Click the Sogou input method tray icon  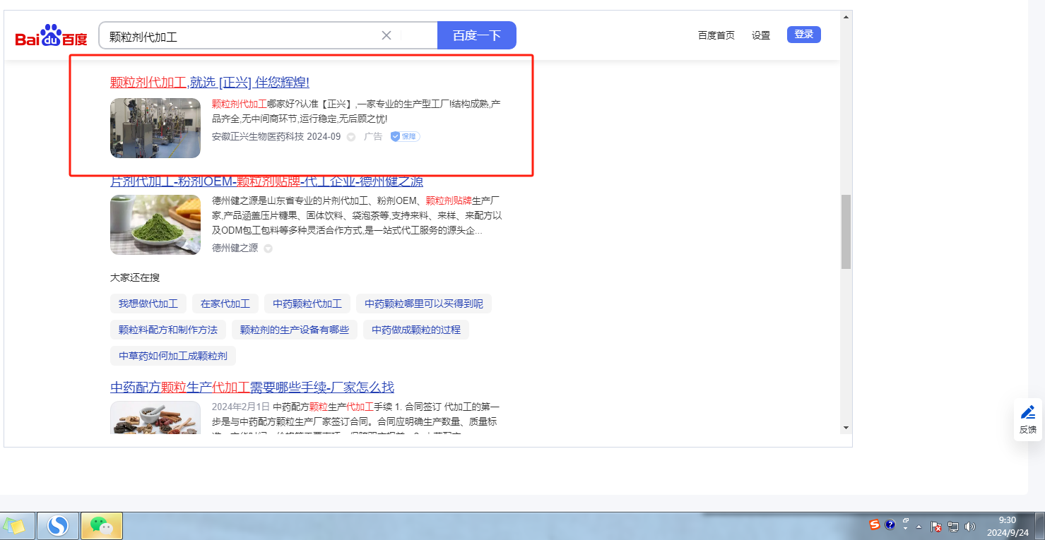click(875, 525)
